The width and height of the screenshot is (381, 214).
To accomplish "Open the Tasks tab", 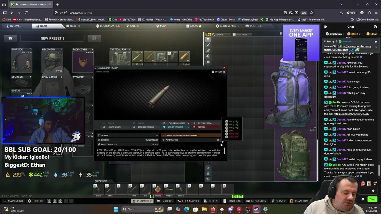I will (194, 26).
